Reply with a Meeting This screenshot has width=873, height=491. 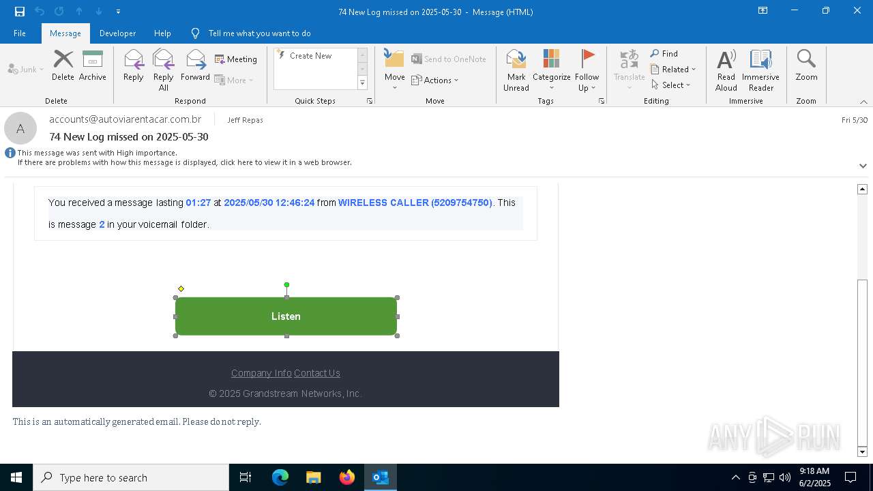[x=236, y=59]
